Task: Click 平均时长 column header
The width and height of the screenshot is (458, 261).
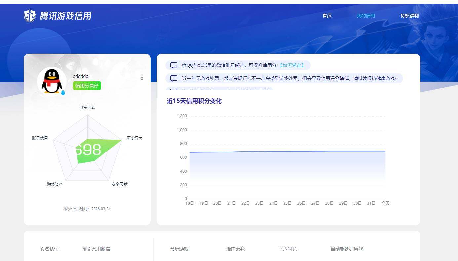Action: [x=287, y=249]
